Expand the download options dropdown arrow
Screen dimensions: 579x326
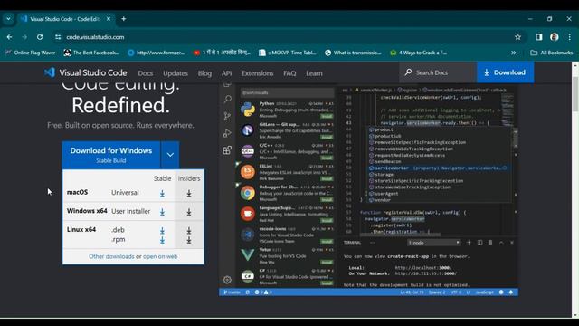tap(170, 155)
